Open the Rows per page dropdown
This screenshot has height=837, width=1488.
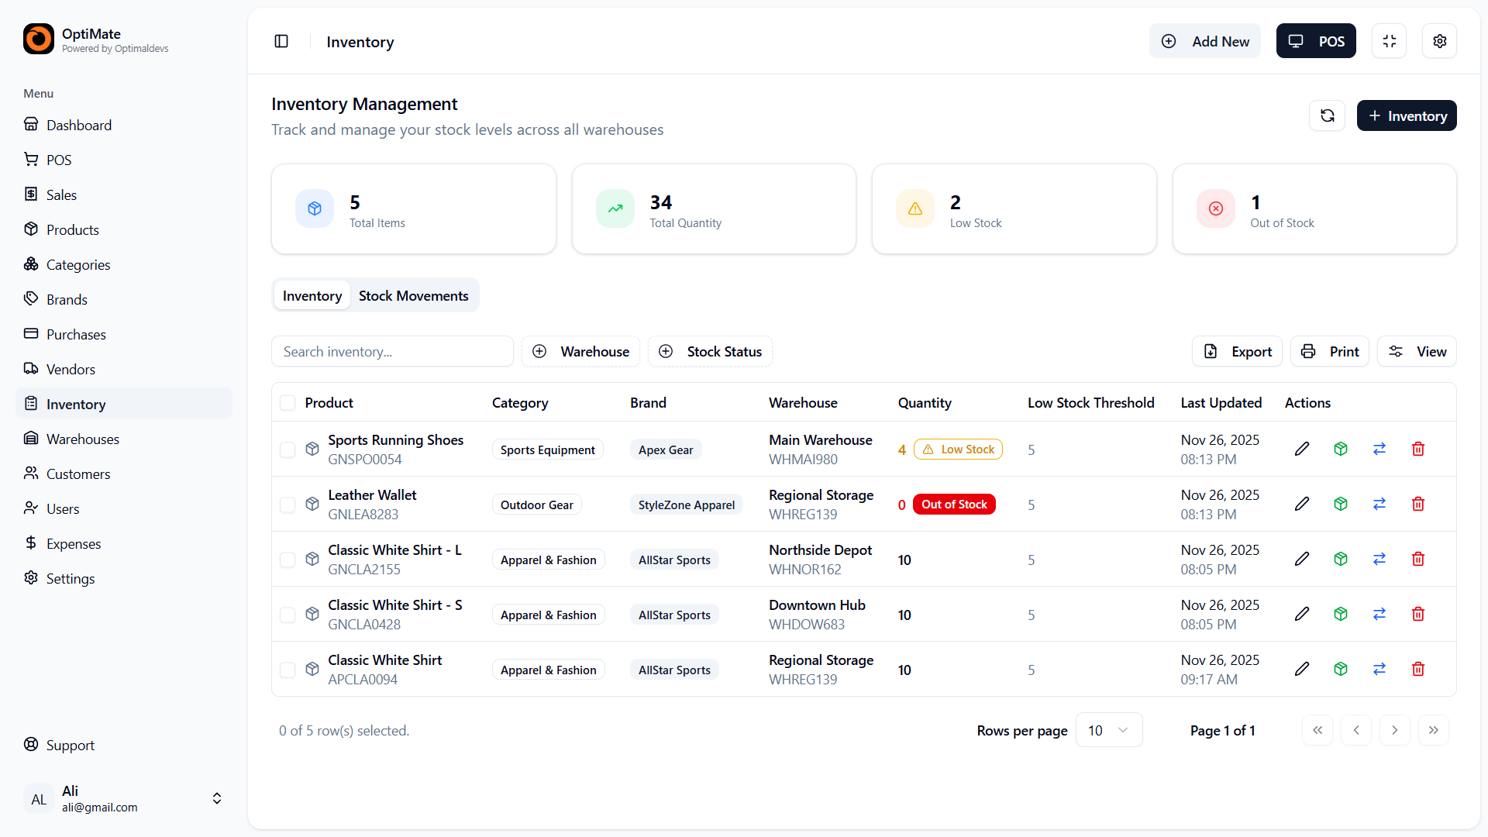(x=1108, y=729)
